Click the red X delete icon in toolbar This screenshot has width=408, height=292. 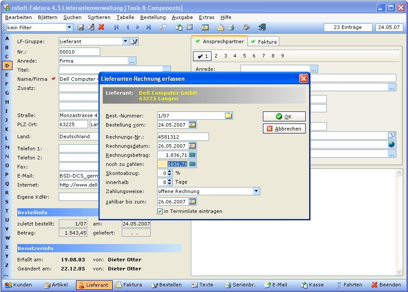101,27
